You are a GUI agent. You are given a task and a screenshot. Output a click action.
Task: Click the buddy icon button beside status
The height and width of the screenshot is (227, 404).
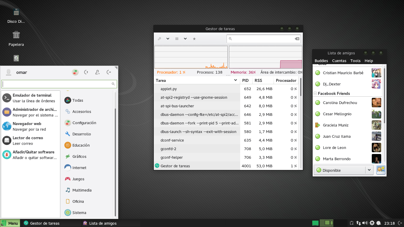tap(381, 170)
